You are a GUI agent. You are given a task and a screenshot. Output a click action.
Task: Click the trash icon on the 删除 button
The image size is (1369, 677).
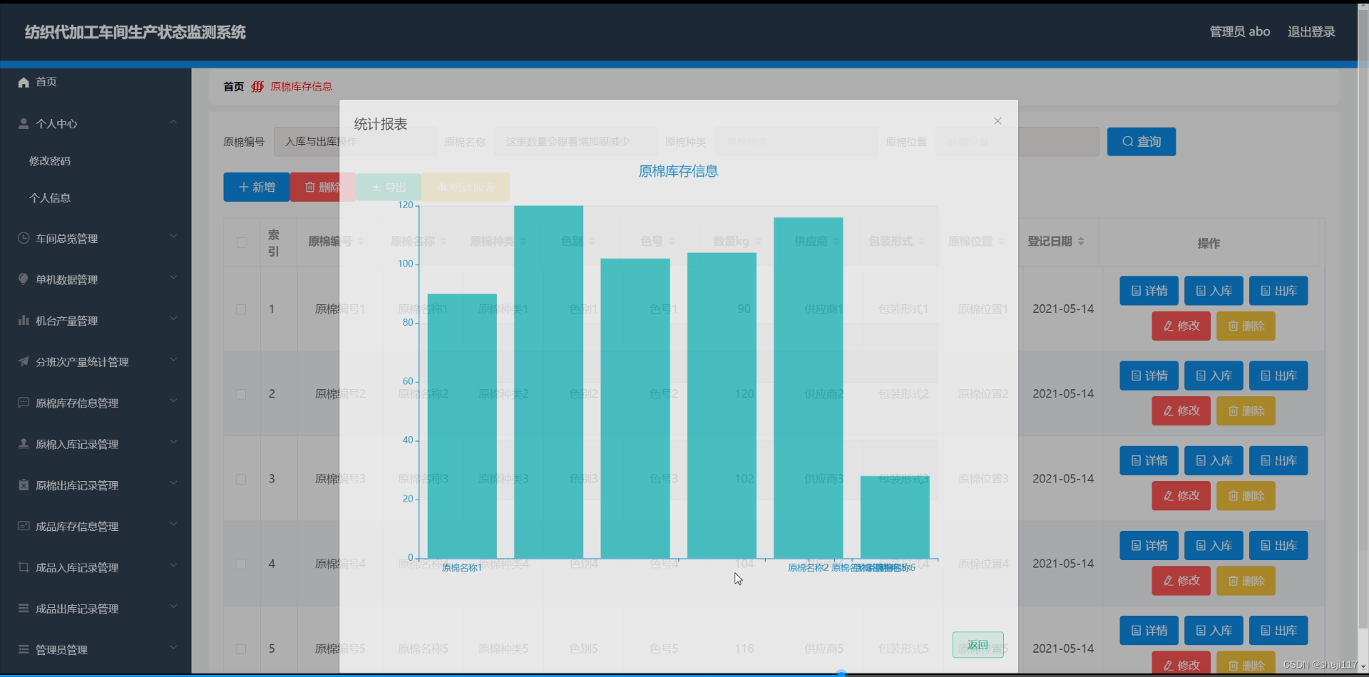(309, 187)
